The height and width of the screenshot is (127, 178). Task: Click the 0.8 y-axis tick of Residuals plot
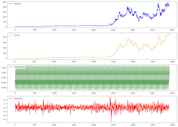5,115
